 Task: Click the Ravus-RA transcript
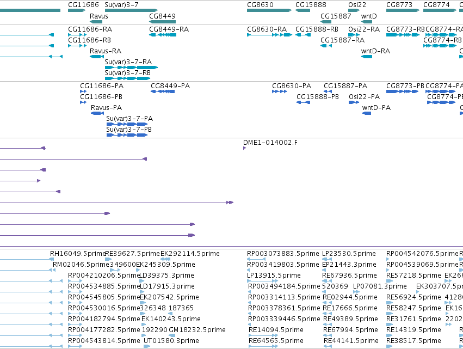[x=97, y=57]
